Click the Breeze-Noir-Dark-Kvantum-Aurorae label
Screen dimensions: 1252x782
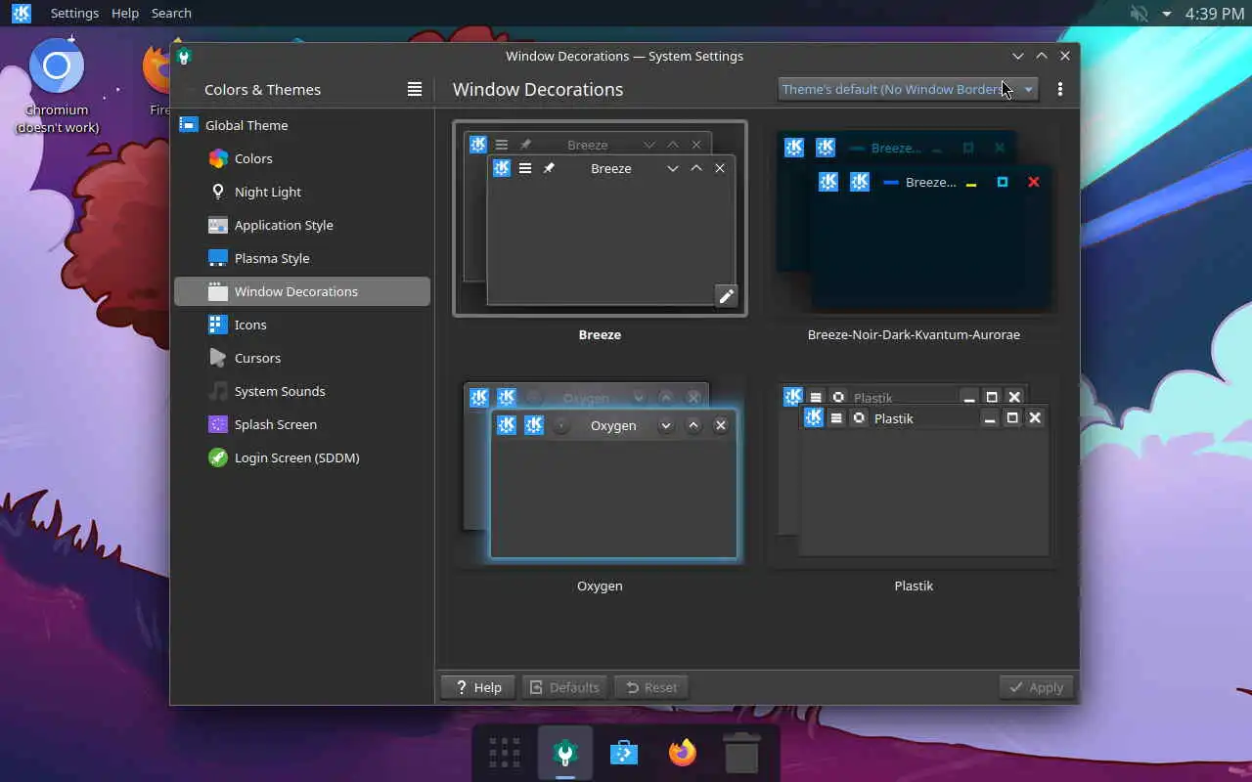coord(914,334)
